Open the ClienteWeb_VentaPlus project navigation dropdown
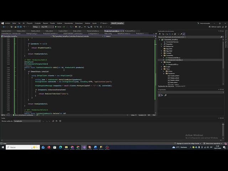This screenshot has width=228, height=171. coord(26,36)
